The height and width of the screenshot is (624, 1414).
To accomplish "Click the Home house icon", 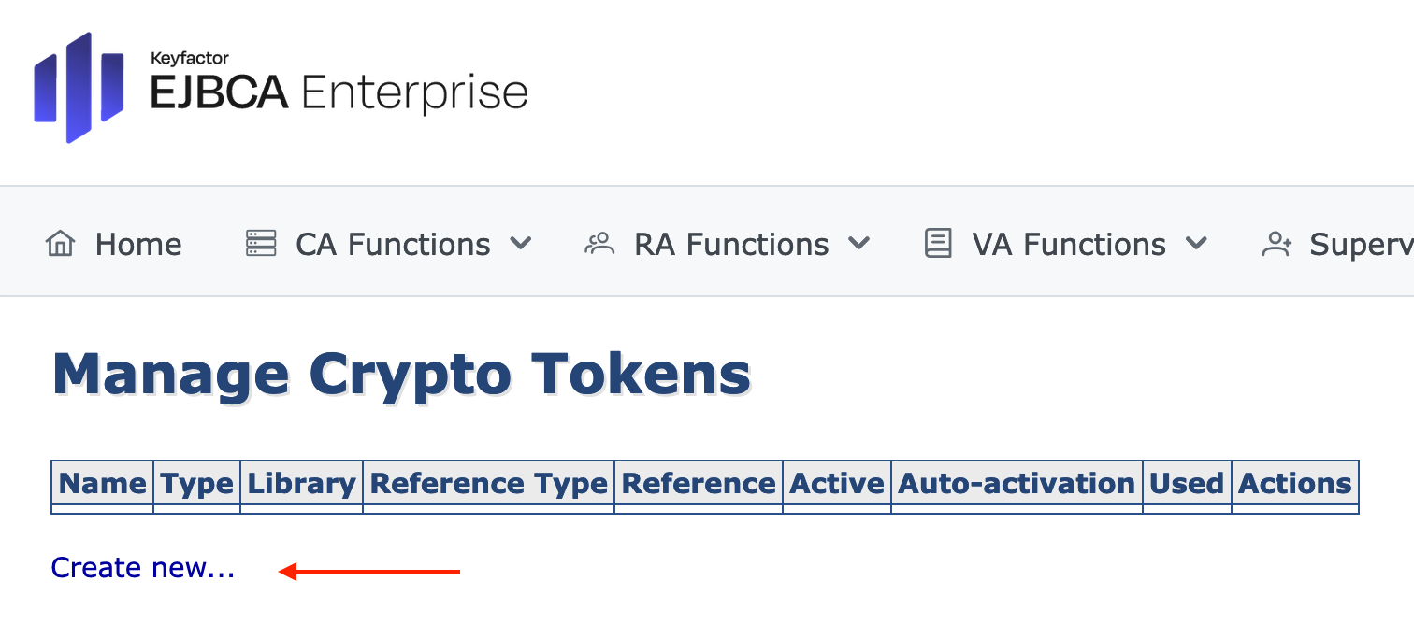I will coord(60,245).
